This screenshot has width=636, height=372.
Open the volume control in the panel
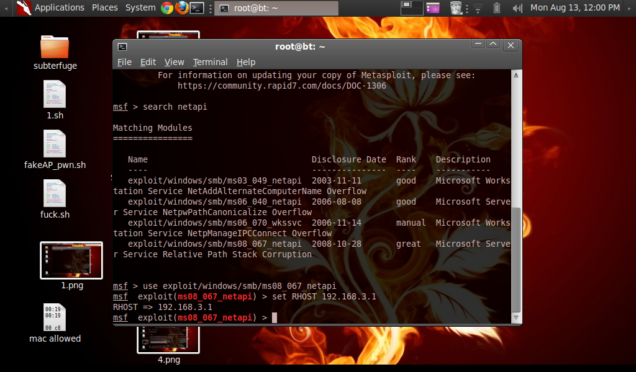517,8
